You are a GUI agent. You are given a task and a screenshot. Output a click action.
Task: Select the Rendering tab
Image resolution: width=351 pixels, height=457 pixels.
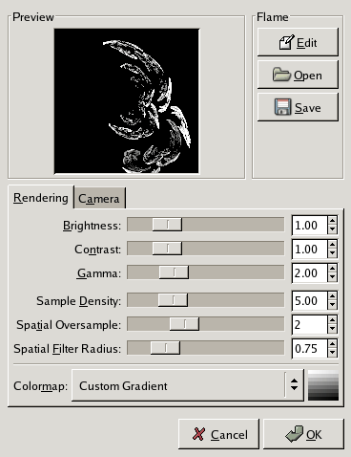[x=41, y=198]
